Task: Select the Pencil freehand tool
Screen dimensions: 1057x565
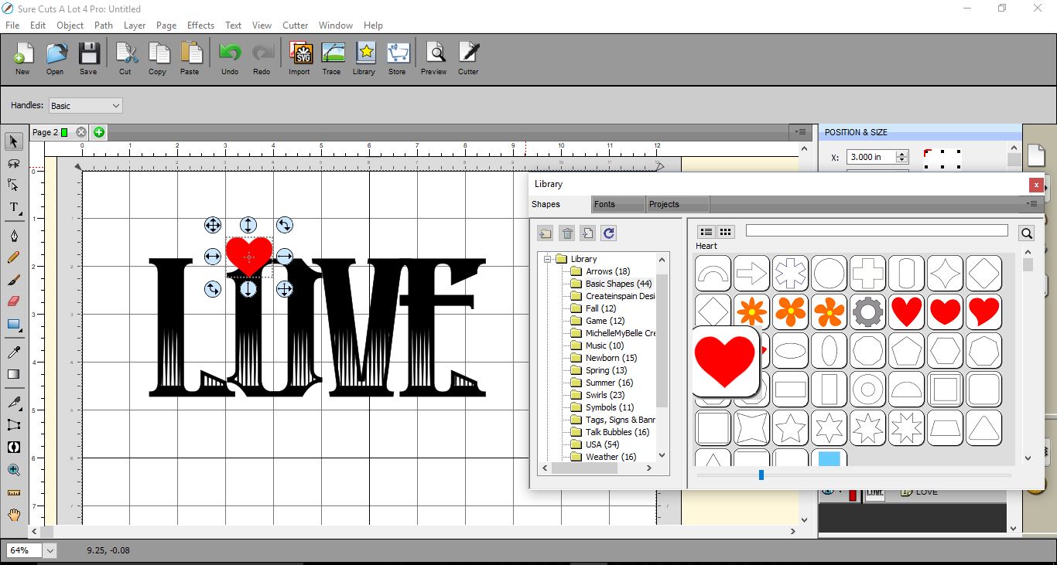Action: coord(13,257)
